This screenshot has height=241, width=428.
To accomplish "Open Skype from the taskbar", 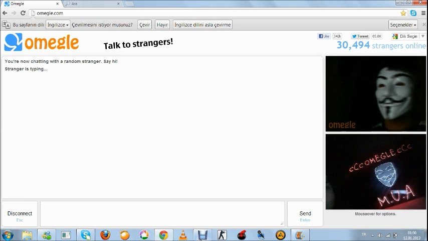I will 85,235.
